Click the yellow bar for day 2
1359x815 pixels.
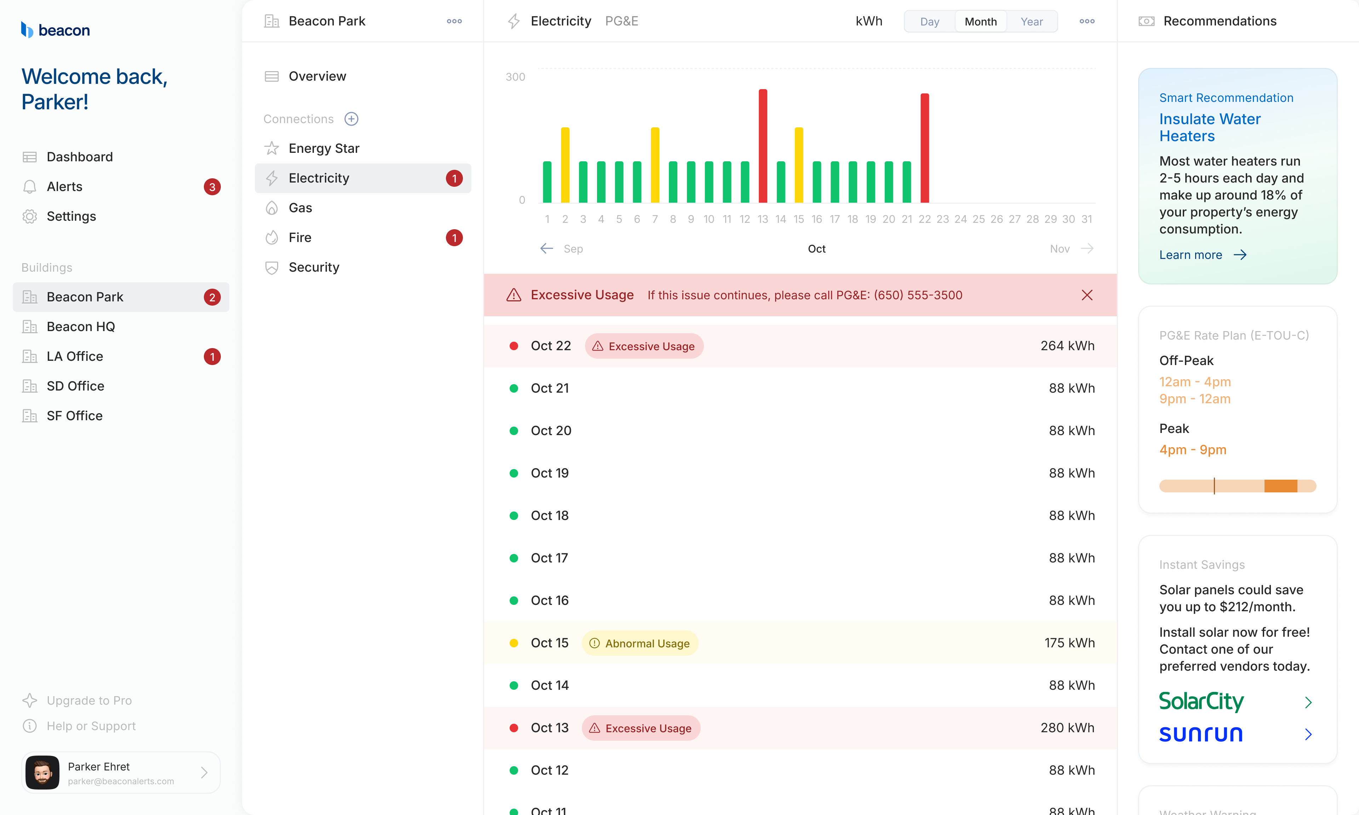coord(565,165)
